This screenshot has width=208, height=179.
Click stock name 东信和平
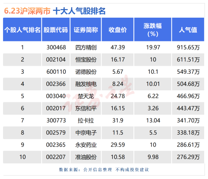tap(86, 108)
